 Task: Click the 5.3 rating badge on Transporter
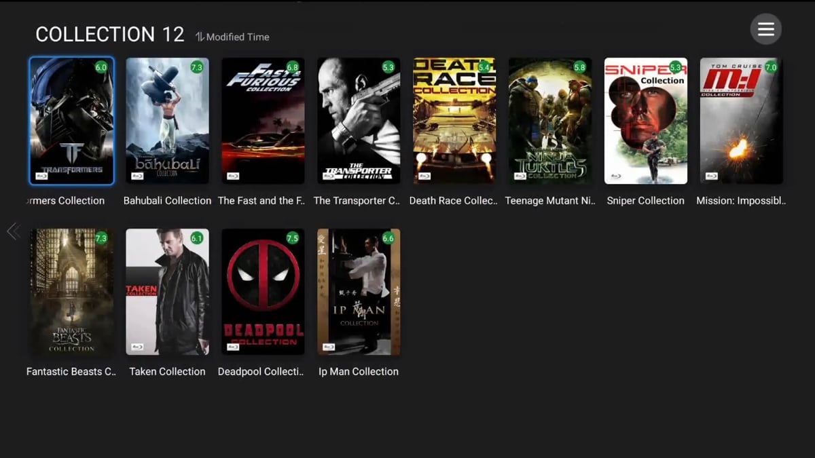coord(388,67)
